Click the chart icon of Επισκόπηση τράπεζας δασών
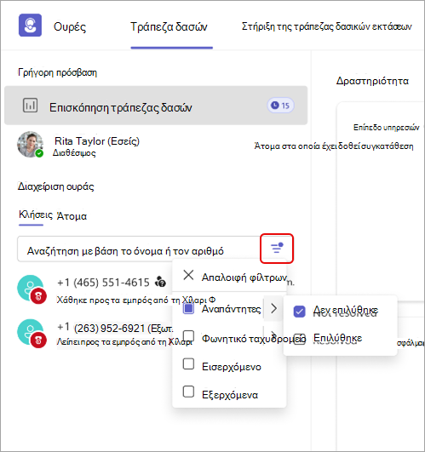This screenshot has height=452, width=425. [x=31, y=106]
